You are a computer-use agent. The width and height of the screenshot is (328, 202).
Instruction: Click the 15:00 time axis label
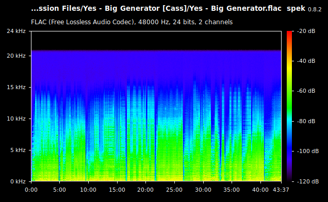point(117,190)
